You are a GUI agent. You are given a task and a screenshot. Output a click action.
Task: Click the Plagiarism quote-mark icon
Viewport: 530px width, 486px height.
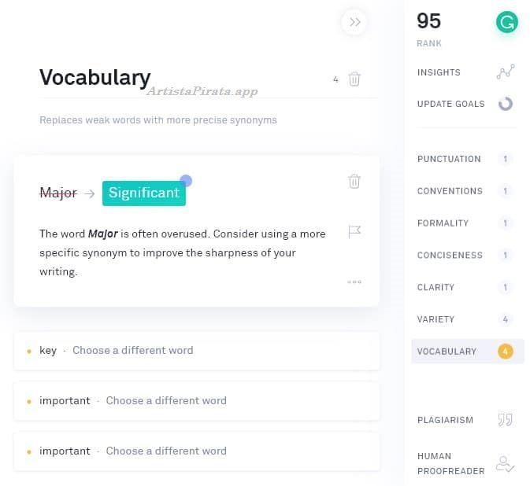pos(505,420)
